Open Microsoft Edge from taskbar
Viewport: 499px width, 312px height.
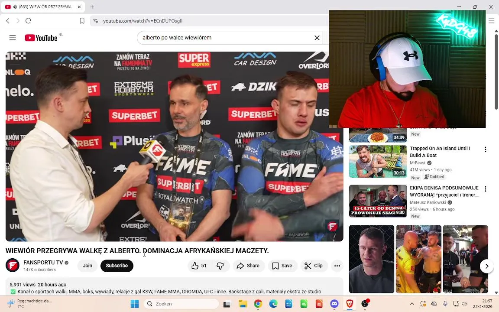click(x=273, y=304)
